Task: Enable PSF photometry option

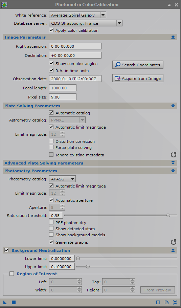Action: (x=51, y=223)
